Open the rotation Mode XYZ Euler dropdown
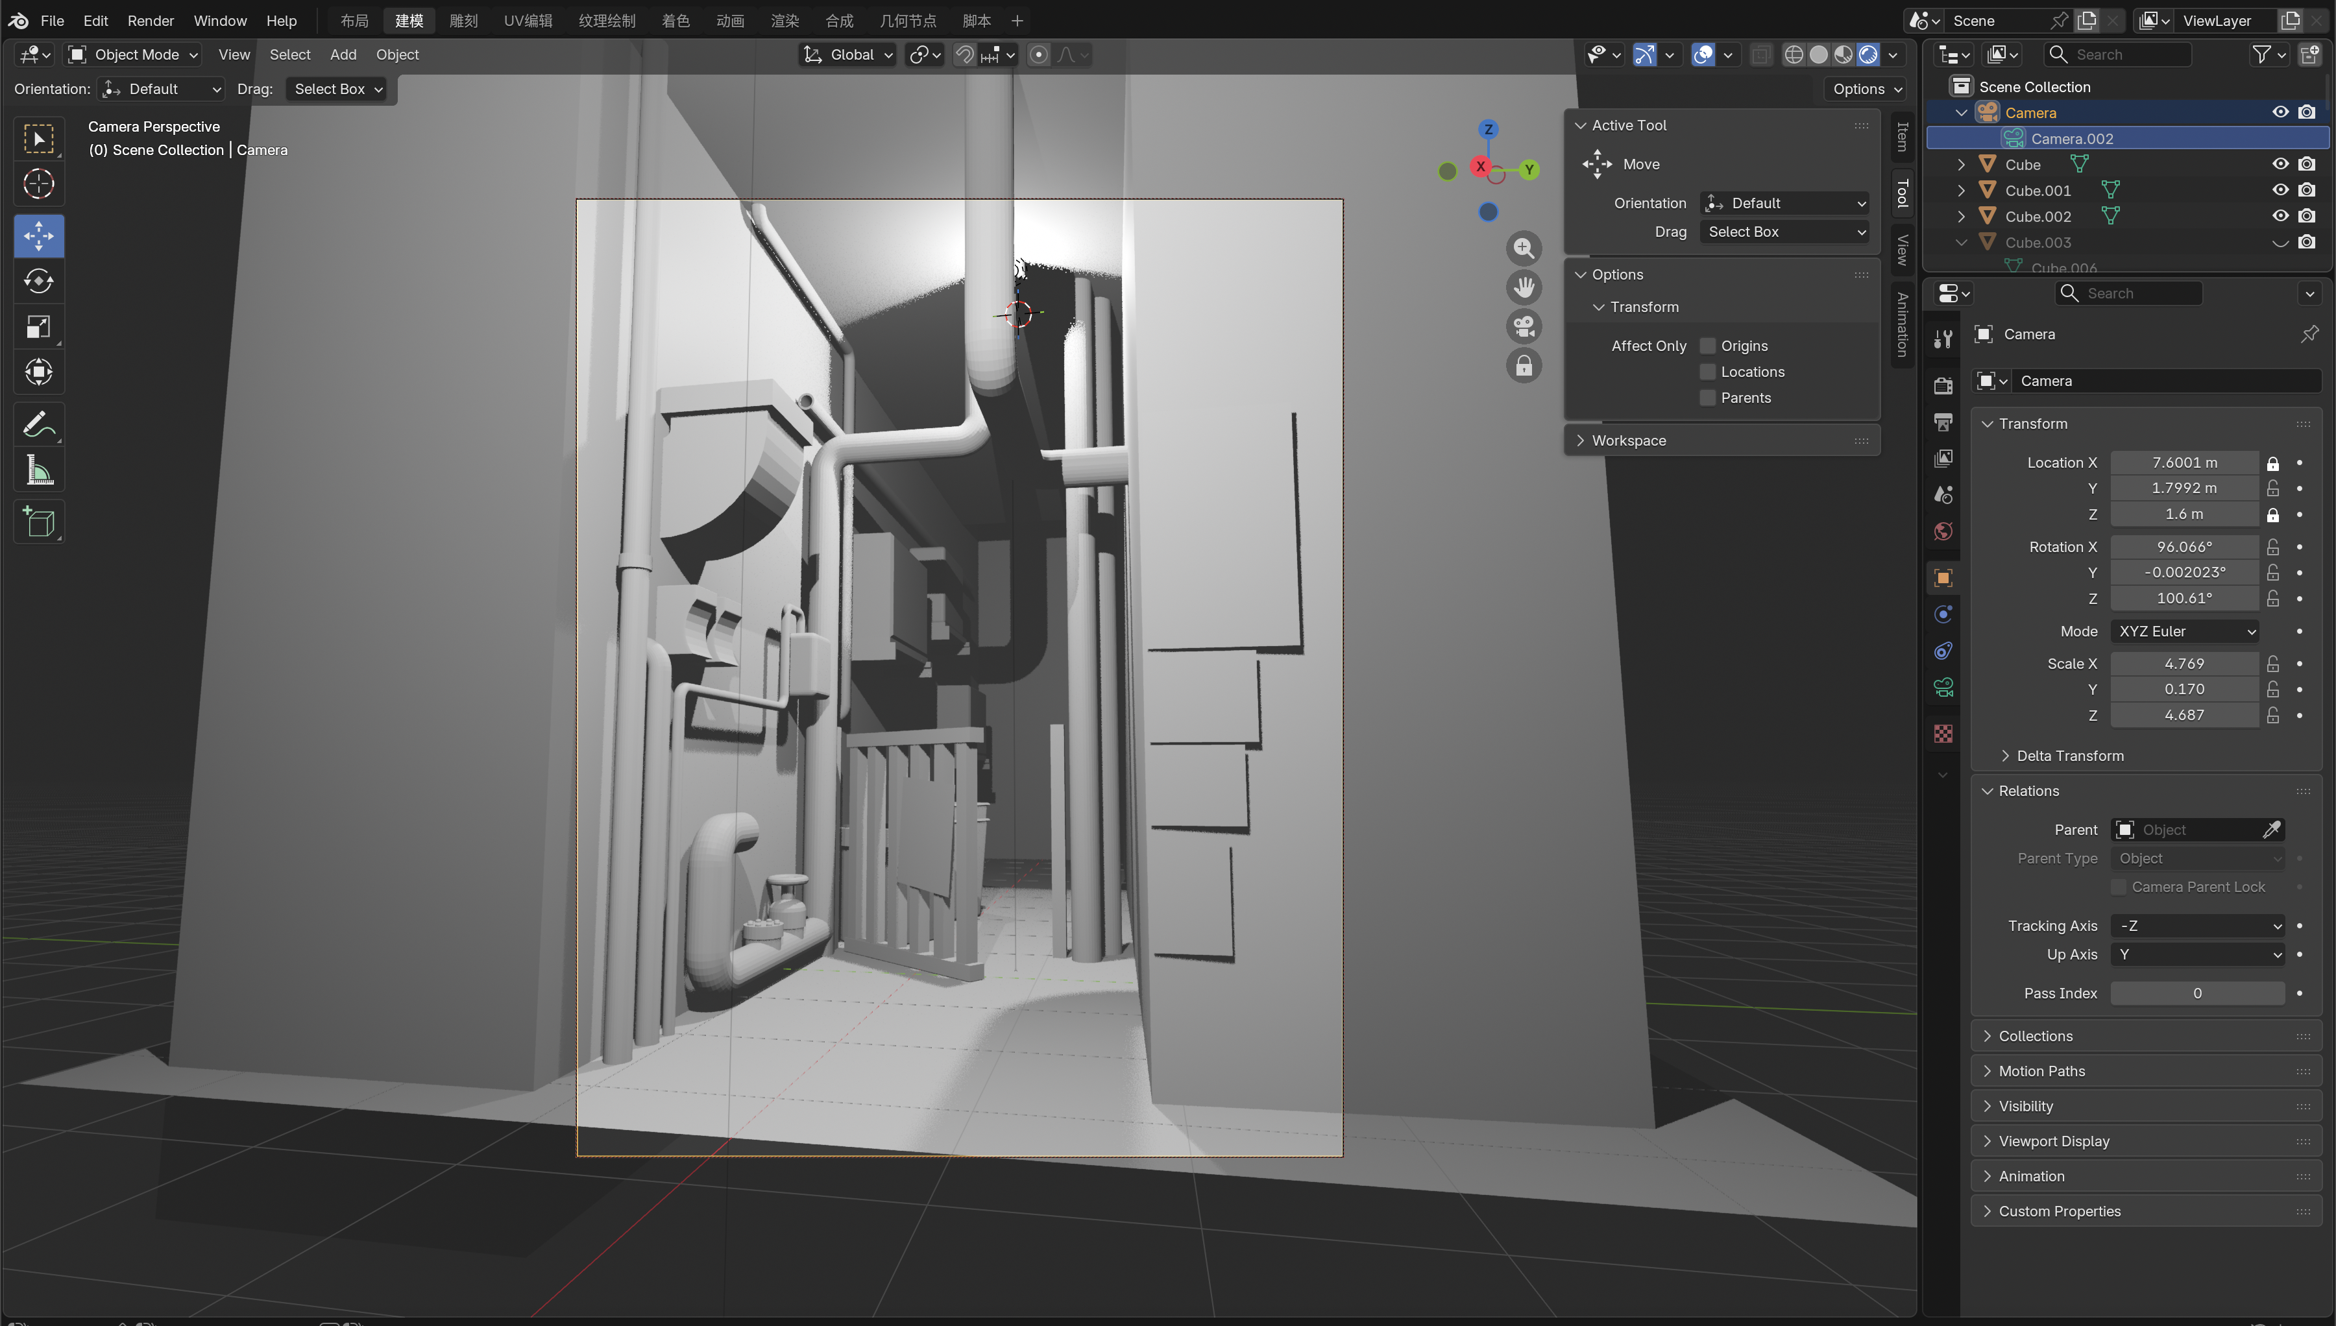 pyautogui.click(x=2184, y=631)
